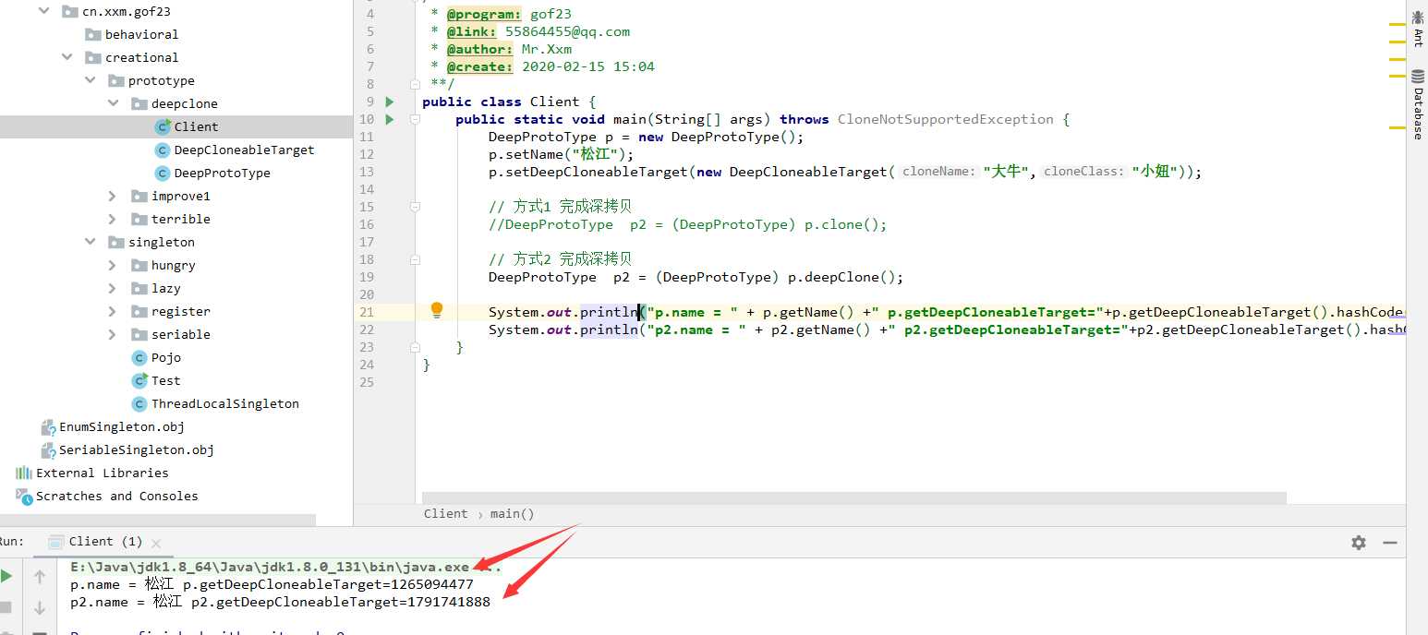This screenshot has width=1428, height=635.
Task: Fold the main method at line 10
Action: click(x=415, y=119)
